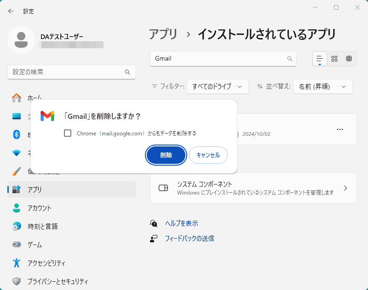The width and height of the screenshot is (368, 290).
Task: Switch to tile view layout
Action: tap(334, 59)
